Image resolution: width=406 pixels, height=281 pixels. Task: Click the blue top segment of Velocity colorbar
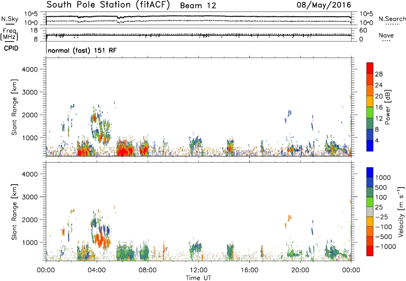coord(370,172)
